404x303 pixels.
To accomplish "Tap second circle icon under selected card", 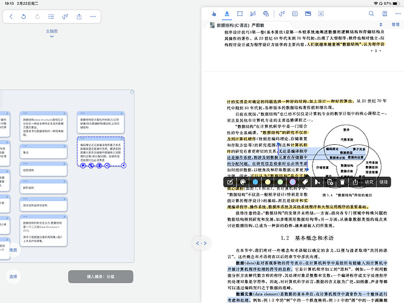I will 91,165.
